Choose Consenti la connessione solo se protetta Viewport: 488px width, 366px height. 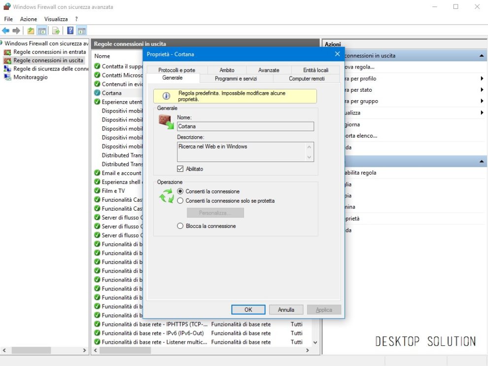point(180,201)
